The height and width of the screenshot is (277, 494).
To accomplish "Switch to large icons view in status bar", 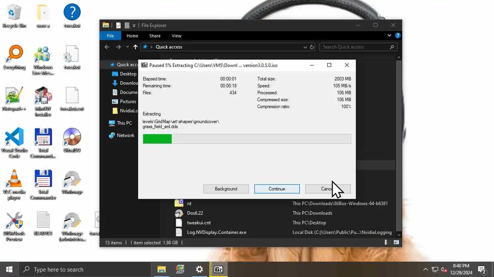I will 396,242.
